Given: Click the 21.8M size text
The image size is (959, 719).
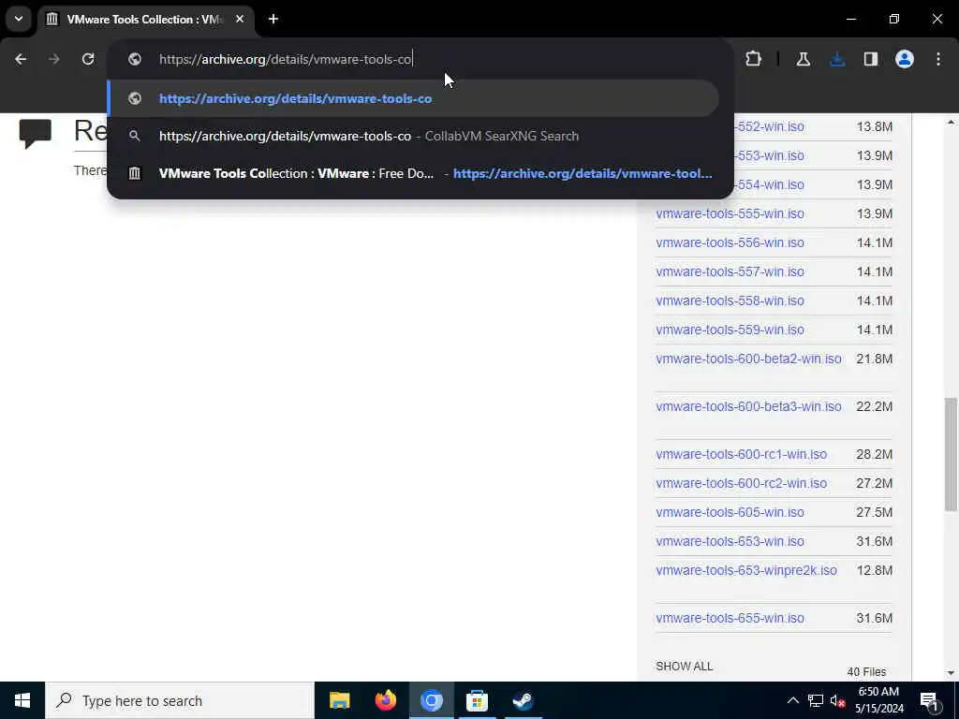Looking at the screenshot, I should (874, 359).
